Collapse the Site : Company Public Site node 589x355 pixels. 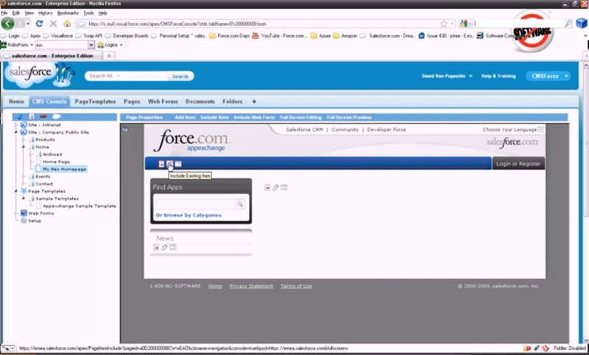pyautogui.click(x=16, y=132)
